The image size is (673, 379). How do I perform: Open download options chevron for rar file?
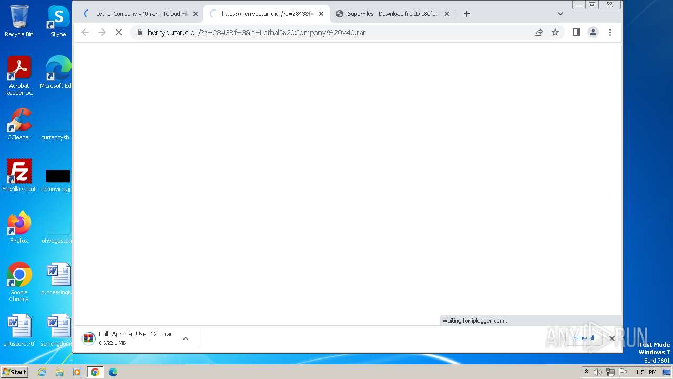pyautogui.click(x=185, y=338)
